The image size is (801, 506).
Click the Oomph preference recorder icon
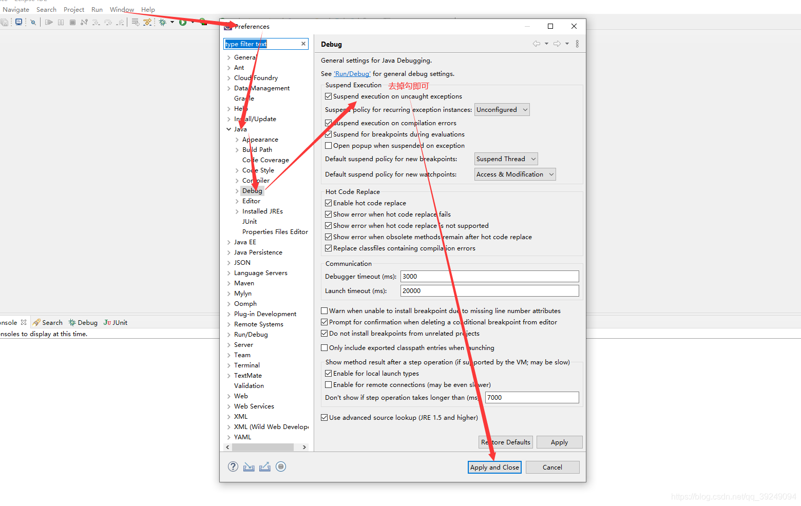click(x=281, y=466)
